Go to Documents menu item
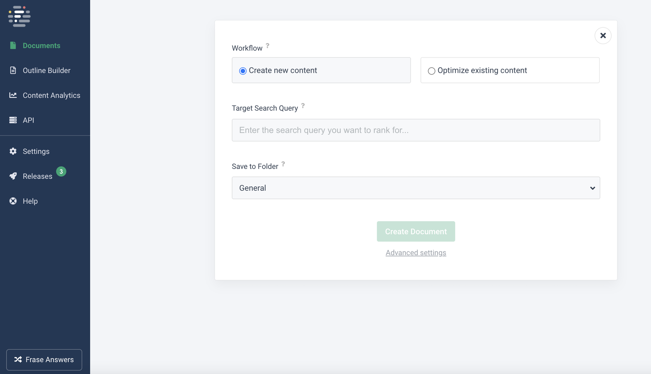 pyautogui.click(x=41, y=45)
